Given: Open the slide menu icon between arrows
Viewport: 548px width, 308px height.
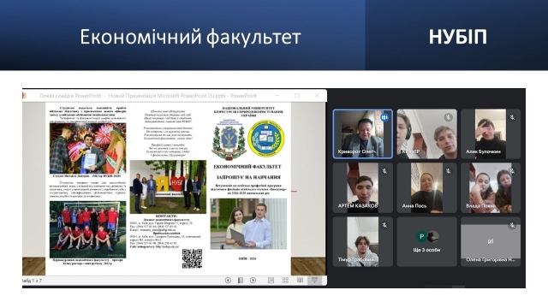Looking at the screenshot, I should tap(241, 281).
